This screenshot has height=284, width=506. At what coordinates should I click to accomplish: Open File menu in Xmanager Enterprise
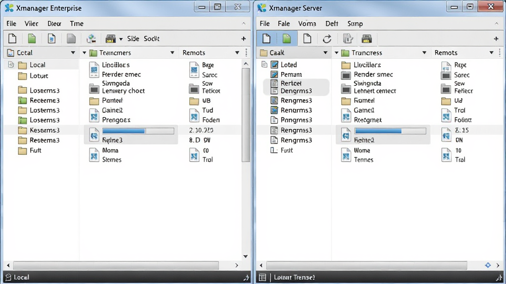coord(11,24)
